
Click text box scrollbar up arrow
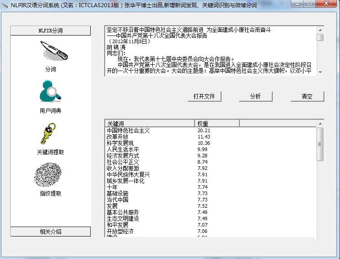(x=320, y=30)
